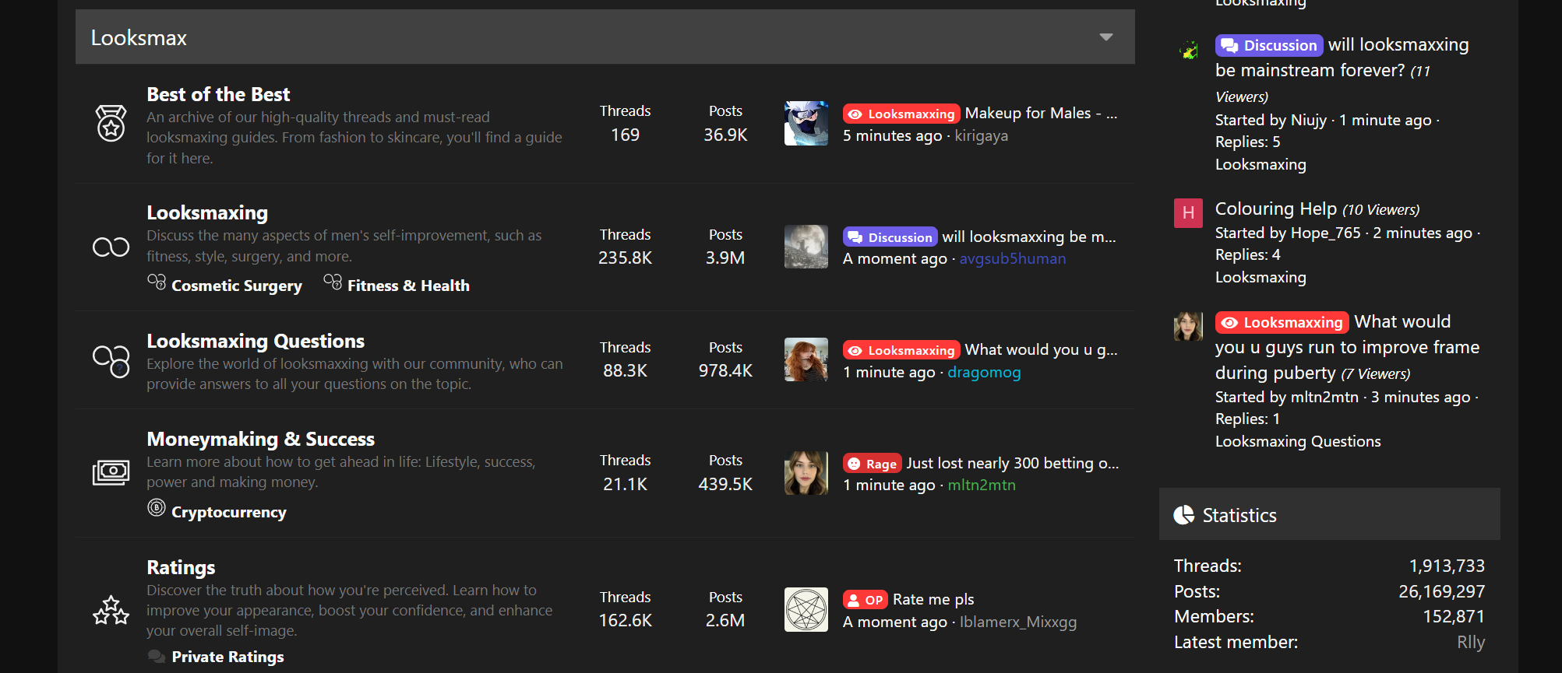Open the 'Just lost nearly 300 betting' thread
The image size is (1562, 673).
[1012, 463]
